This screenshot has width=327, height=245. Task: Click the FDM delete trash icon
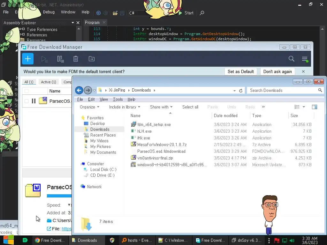coord(76,59)
